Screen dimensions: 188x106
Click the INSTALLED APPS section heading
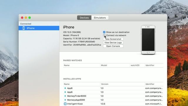click(72, 79)
